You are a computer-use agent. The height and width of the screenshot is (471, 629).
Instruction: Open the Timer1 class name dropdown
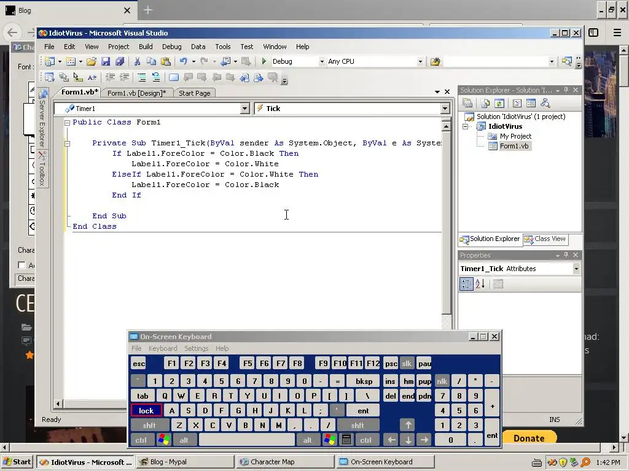coord(244,109)
